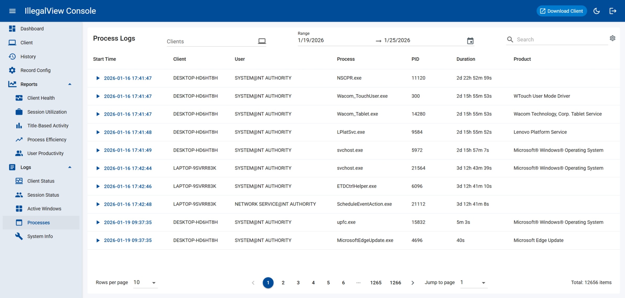The image size is (625, 298).
Task: Go to Record Config in sidebar
Action: coord(35,70)
